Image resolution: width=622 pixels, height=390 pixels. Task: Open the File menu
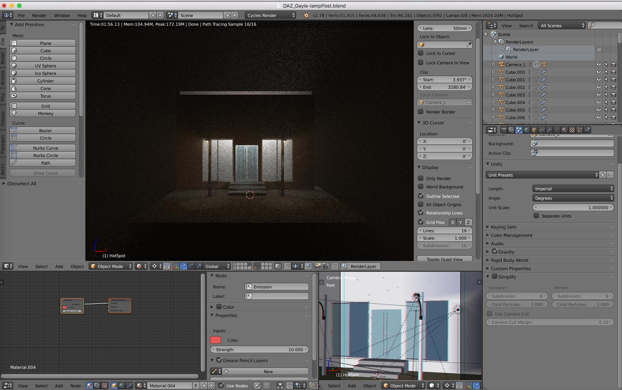pos(21,15)
